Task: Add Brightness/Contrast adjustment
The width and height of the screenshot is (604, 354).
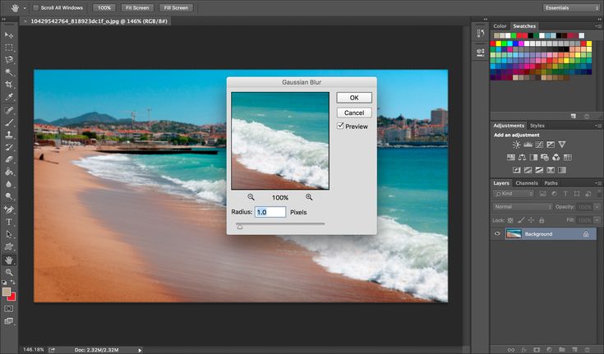Action: (x=516, y=145)
